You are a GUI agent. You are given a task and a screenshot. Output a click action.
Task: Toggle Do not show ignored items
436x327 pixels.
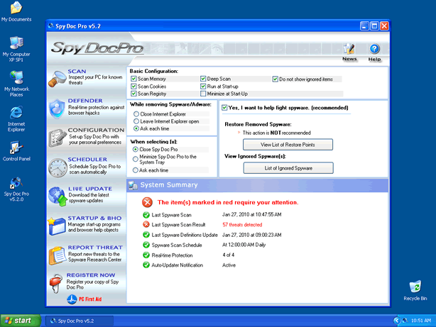tap(276, 79)
